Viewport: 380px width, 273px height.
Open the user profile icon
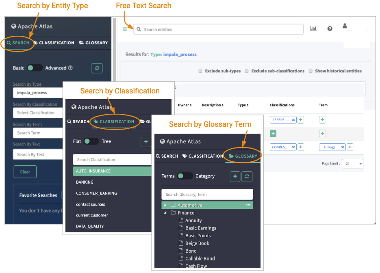point(345,26)
